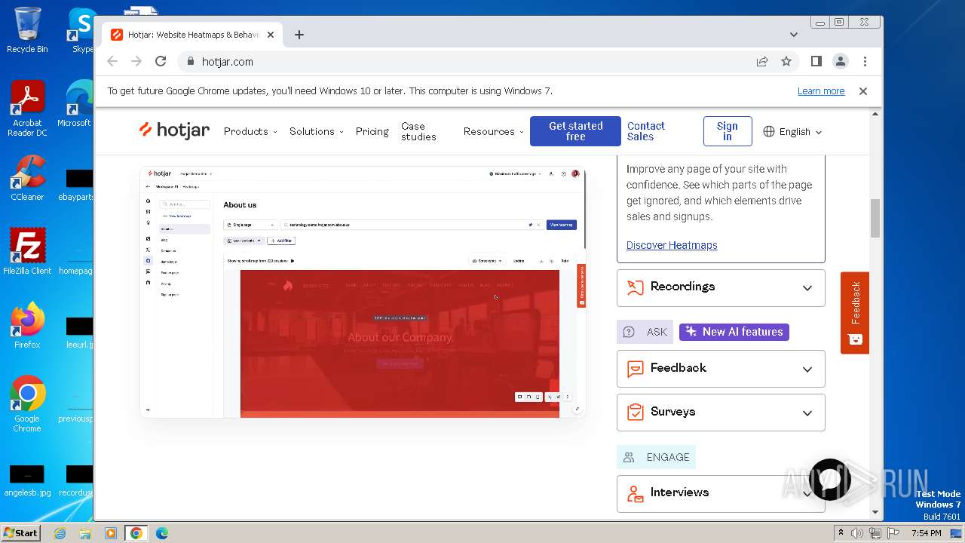Open the chat bubble widget
This screenshot has height=543, width=965.
tap(829, 480)
